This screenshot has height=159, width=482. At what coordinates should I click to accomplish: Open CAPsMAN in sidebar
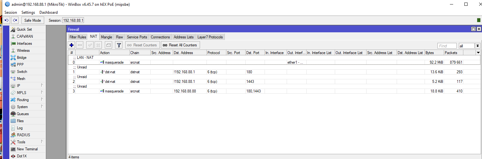click(27, 36)
